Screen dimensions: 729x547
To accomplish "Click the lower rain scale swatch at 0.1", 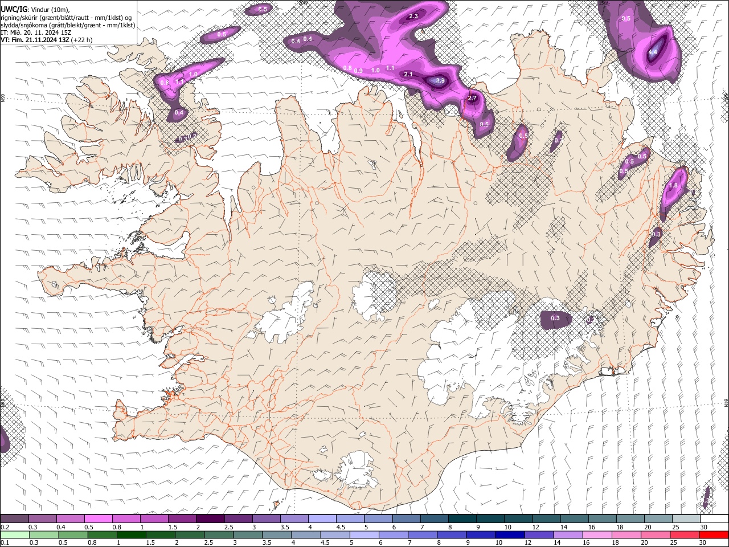I will 15,535.
